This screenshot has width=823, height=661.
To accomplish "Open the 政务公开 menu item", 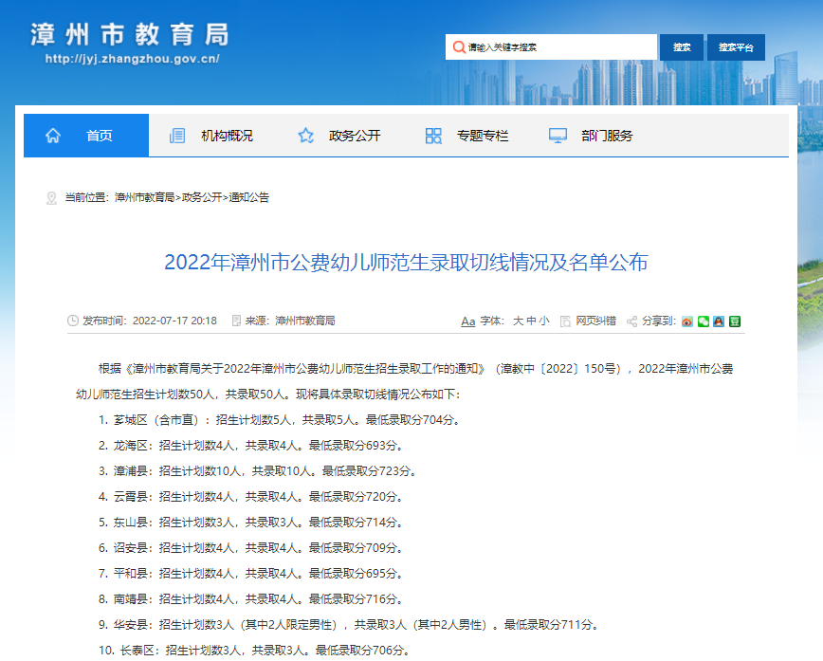I will tap(354, 136).
